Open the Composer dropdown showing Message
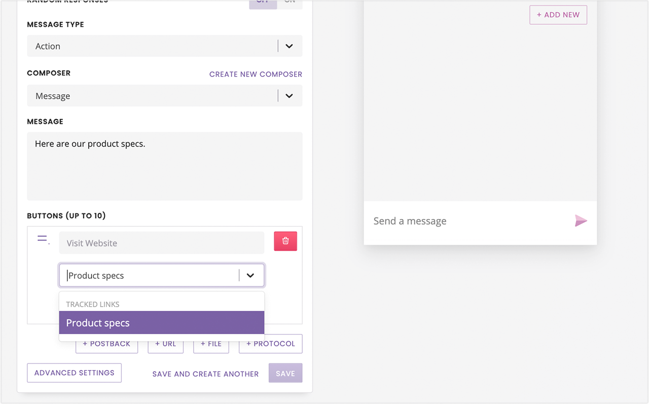The image size is (649, 404). 164,95
